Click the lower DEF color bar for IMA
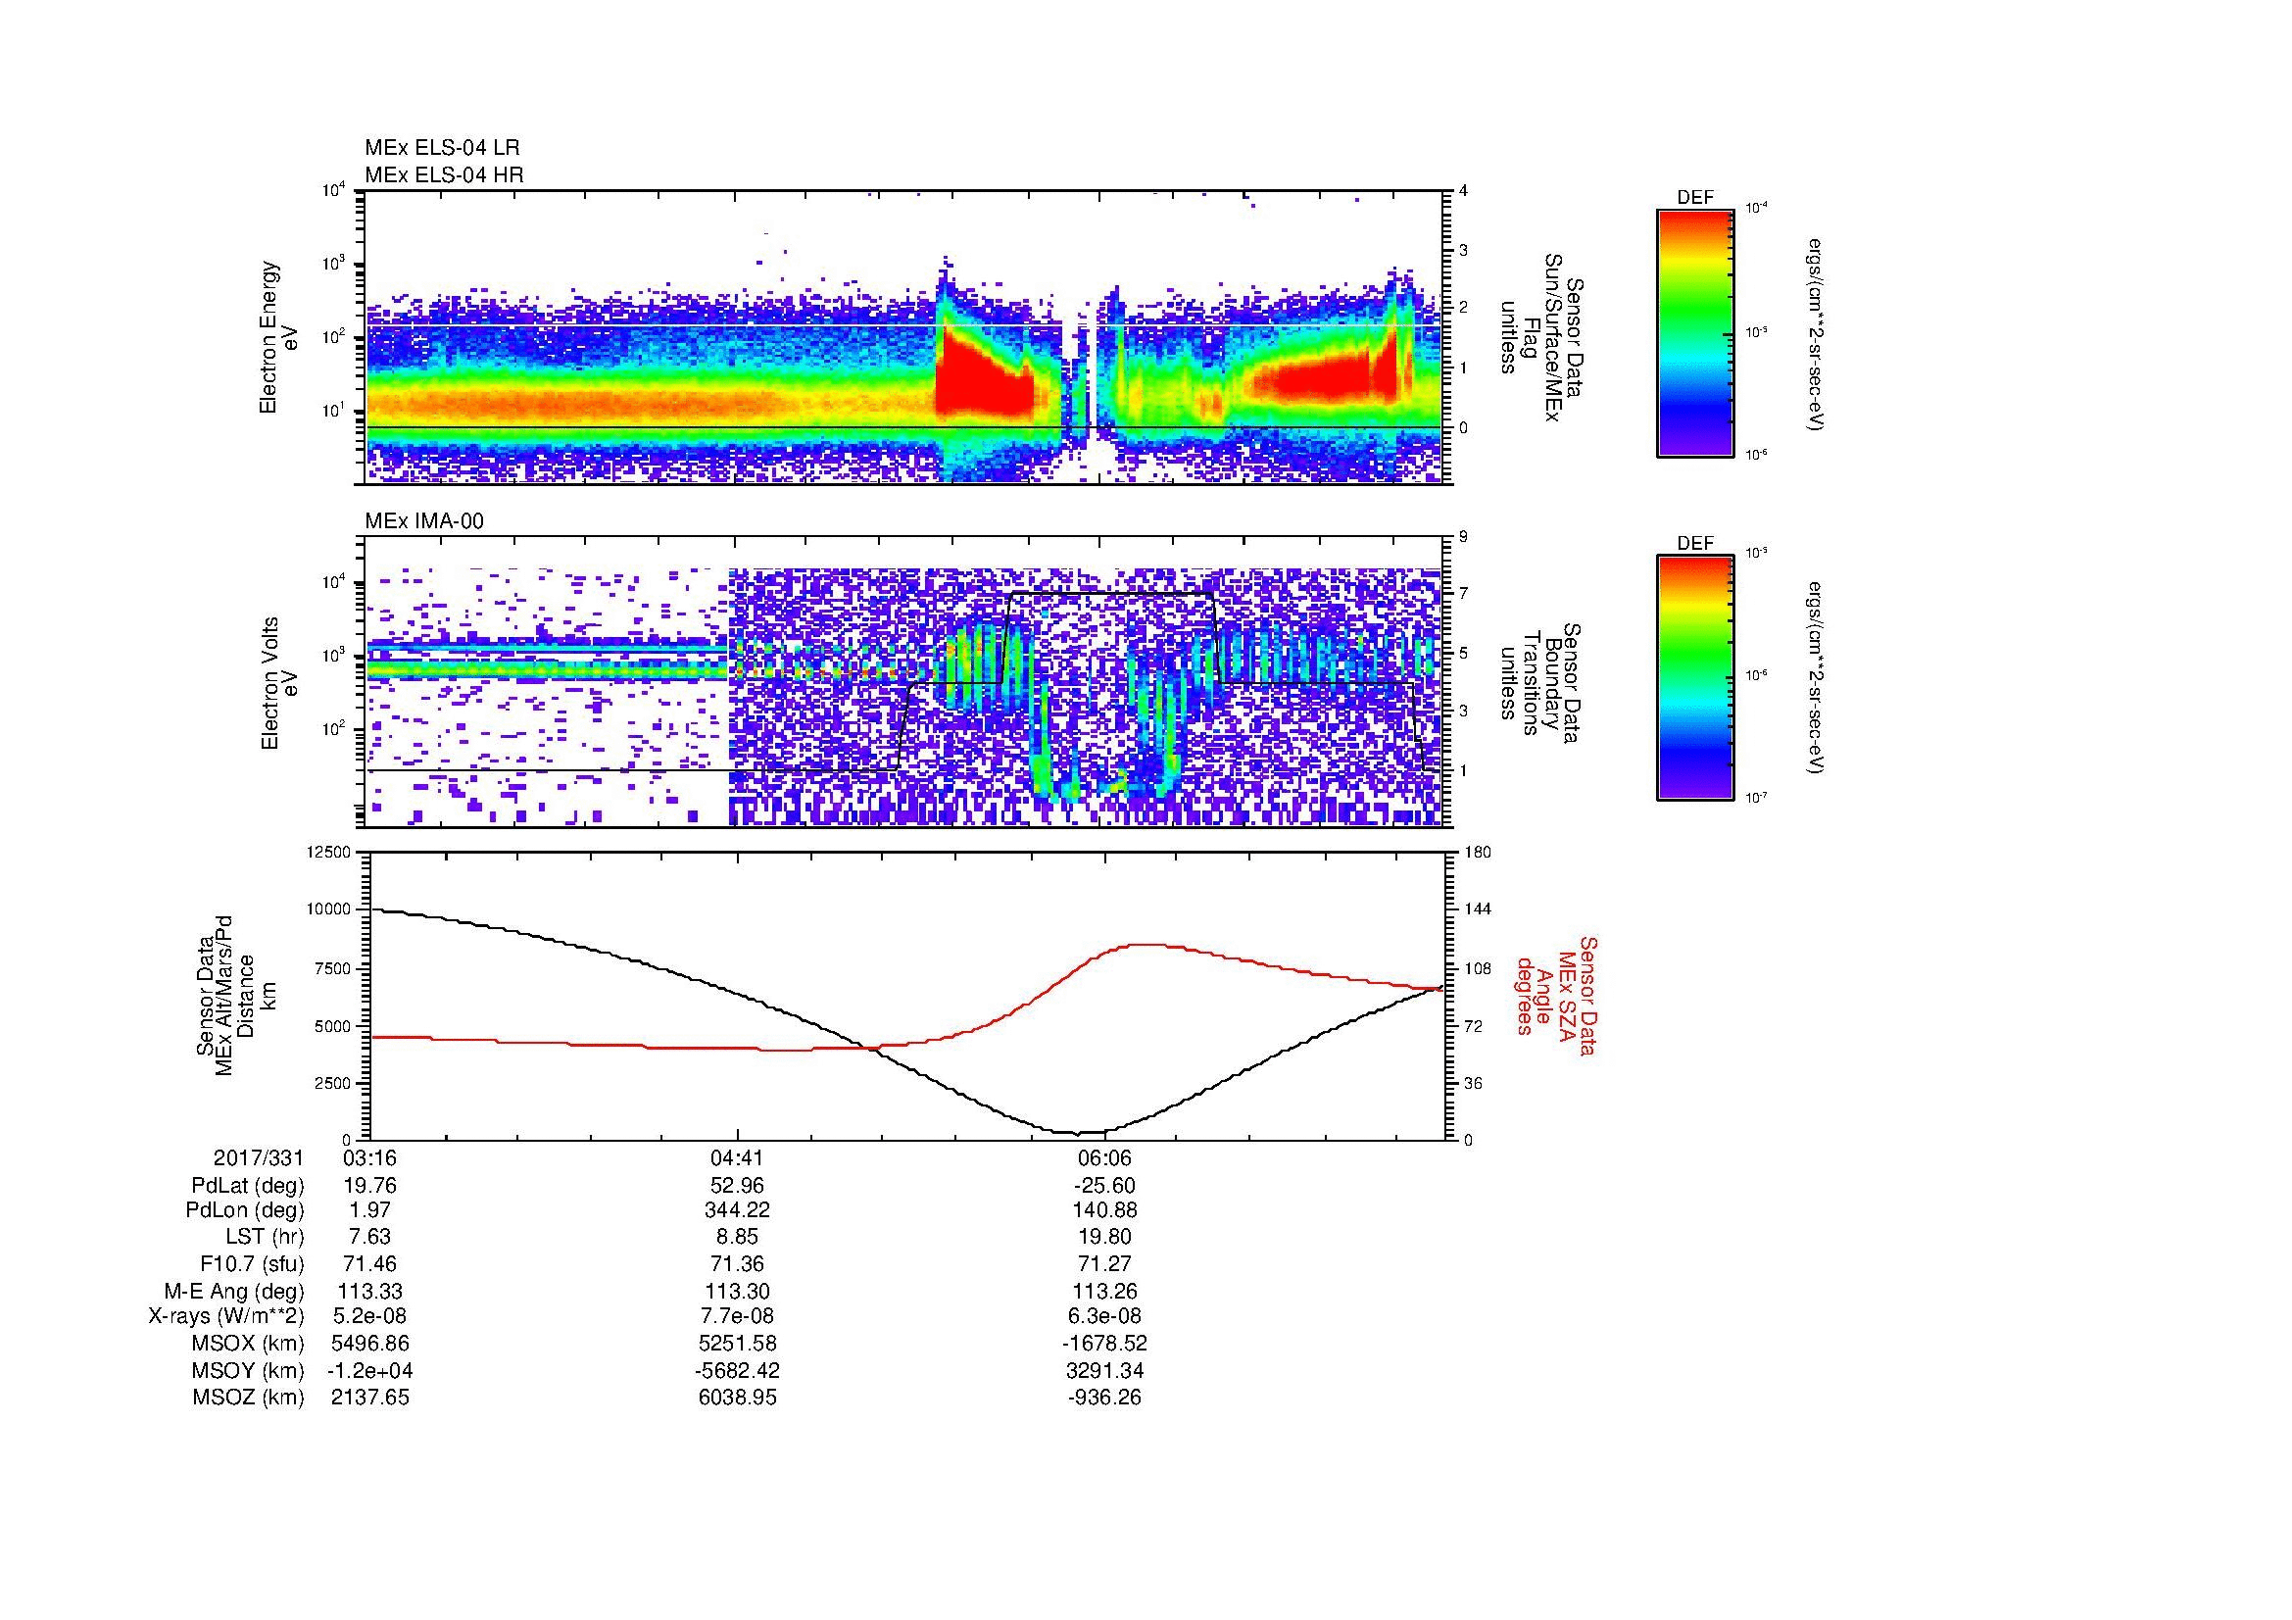Viewport: 2292px width, 1620px height. click(x=1694, y=678)
